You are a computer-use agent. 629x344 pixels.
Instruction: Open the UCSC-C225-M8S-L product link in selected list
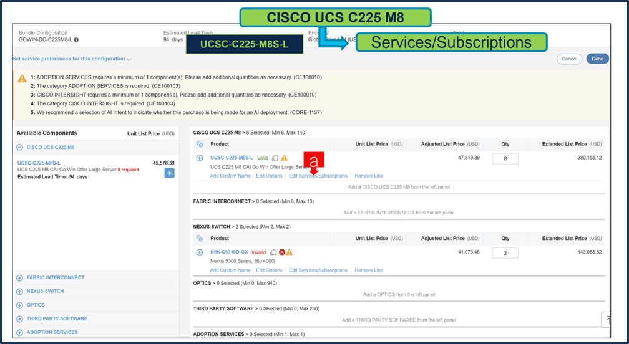coord(232,158)
